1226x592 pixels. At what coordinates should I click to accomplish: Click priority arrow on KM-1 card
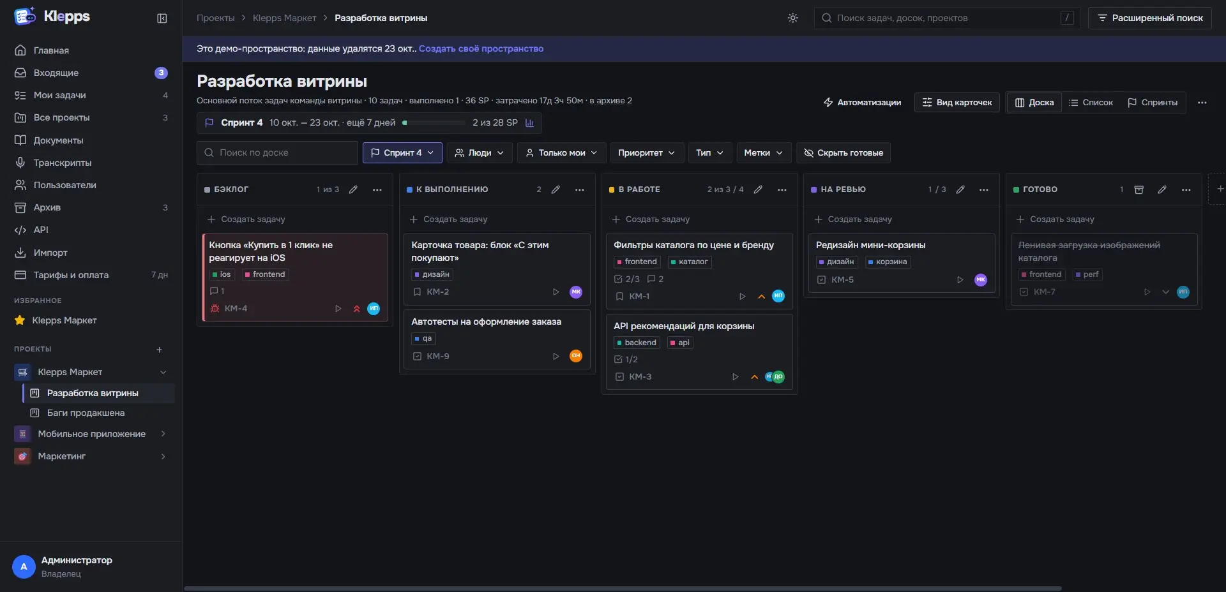761,297
